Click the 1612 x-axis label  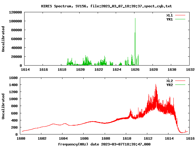click(x=148, y=138)
